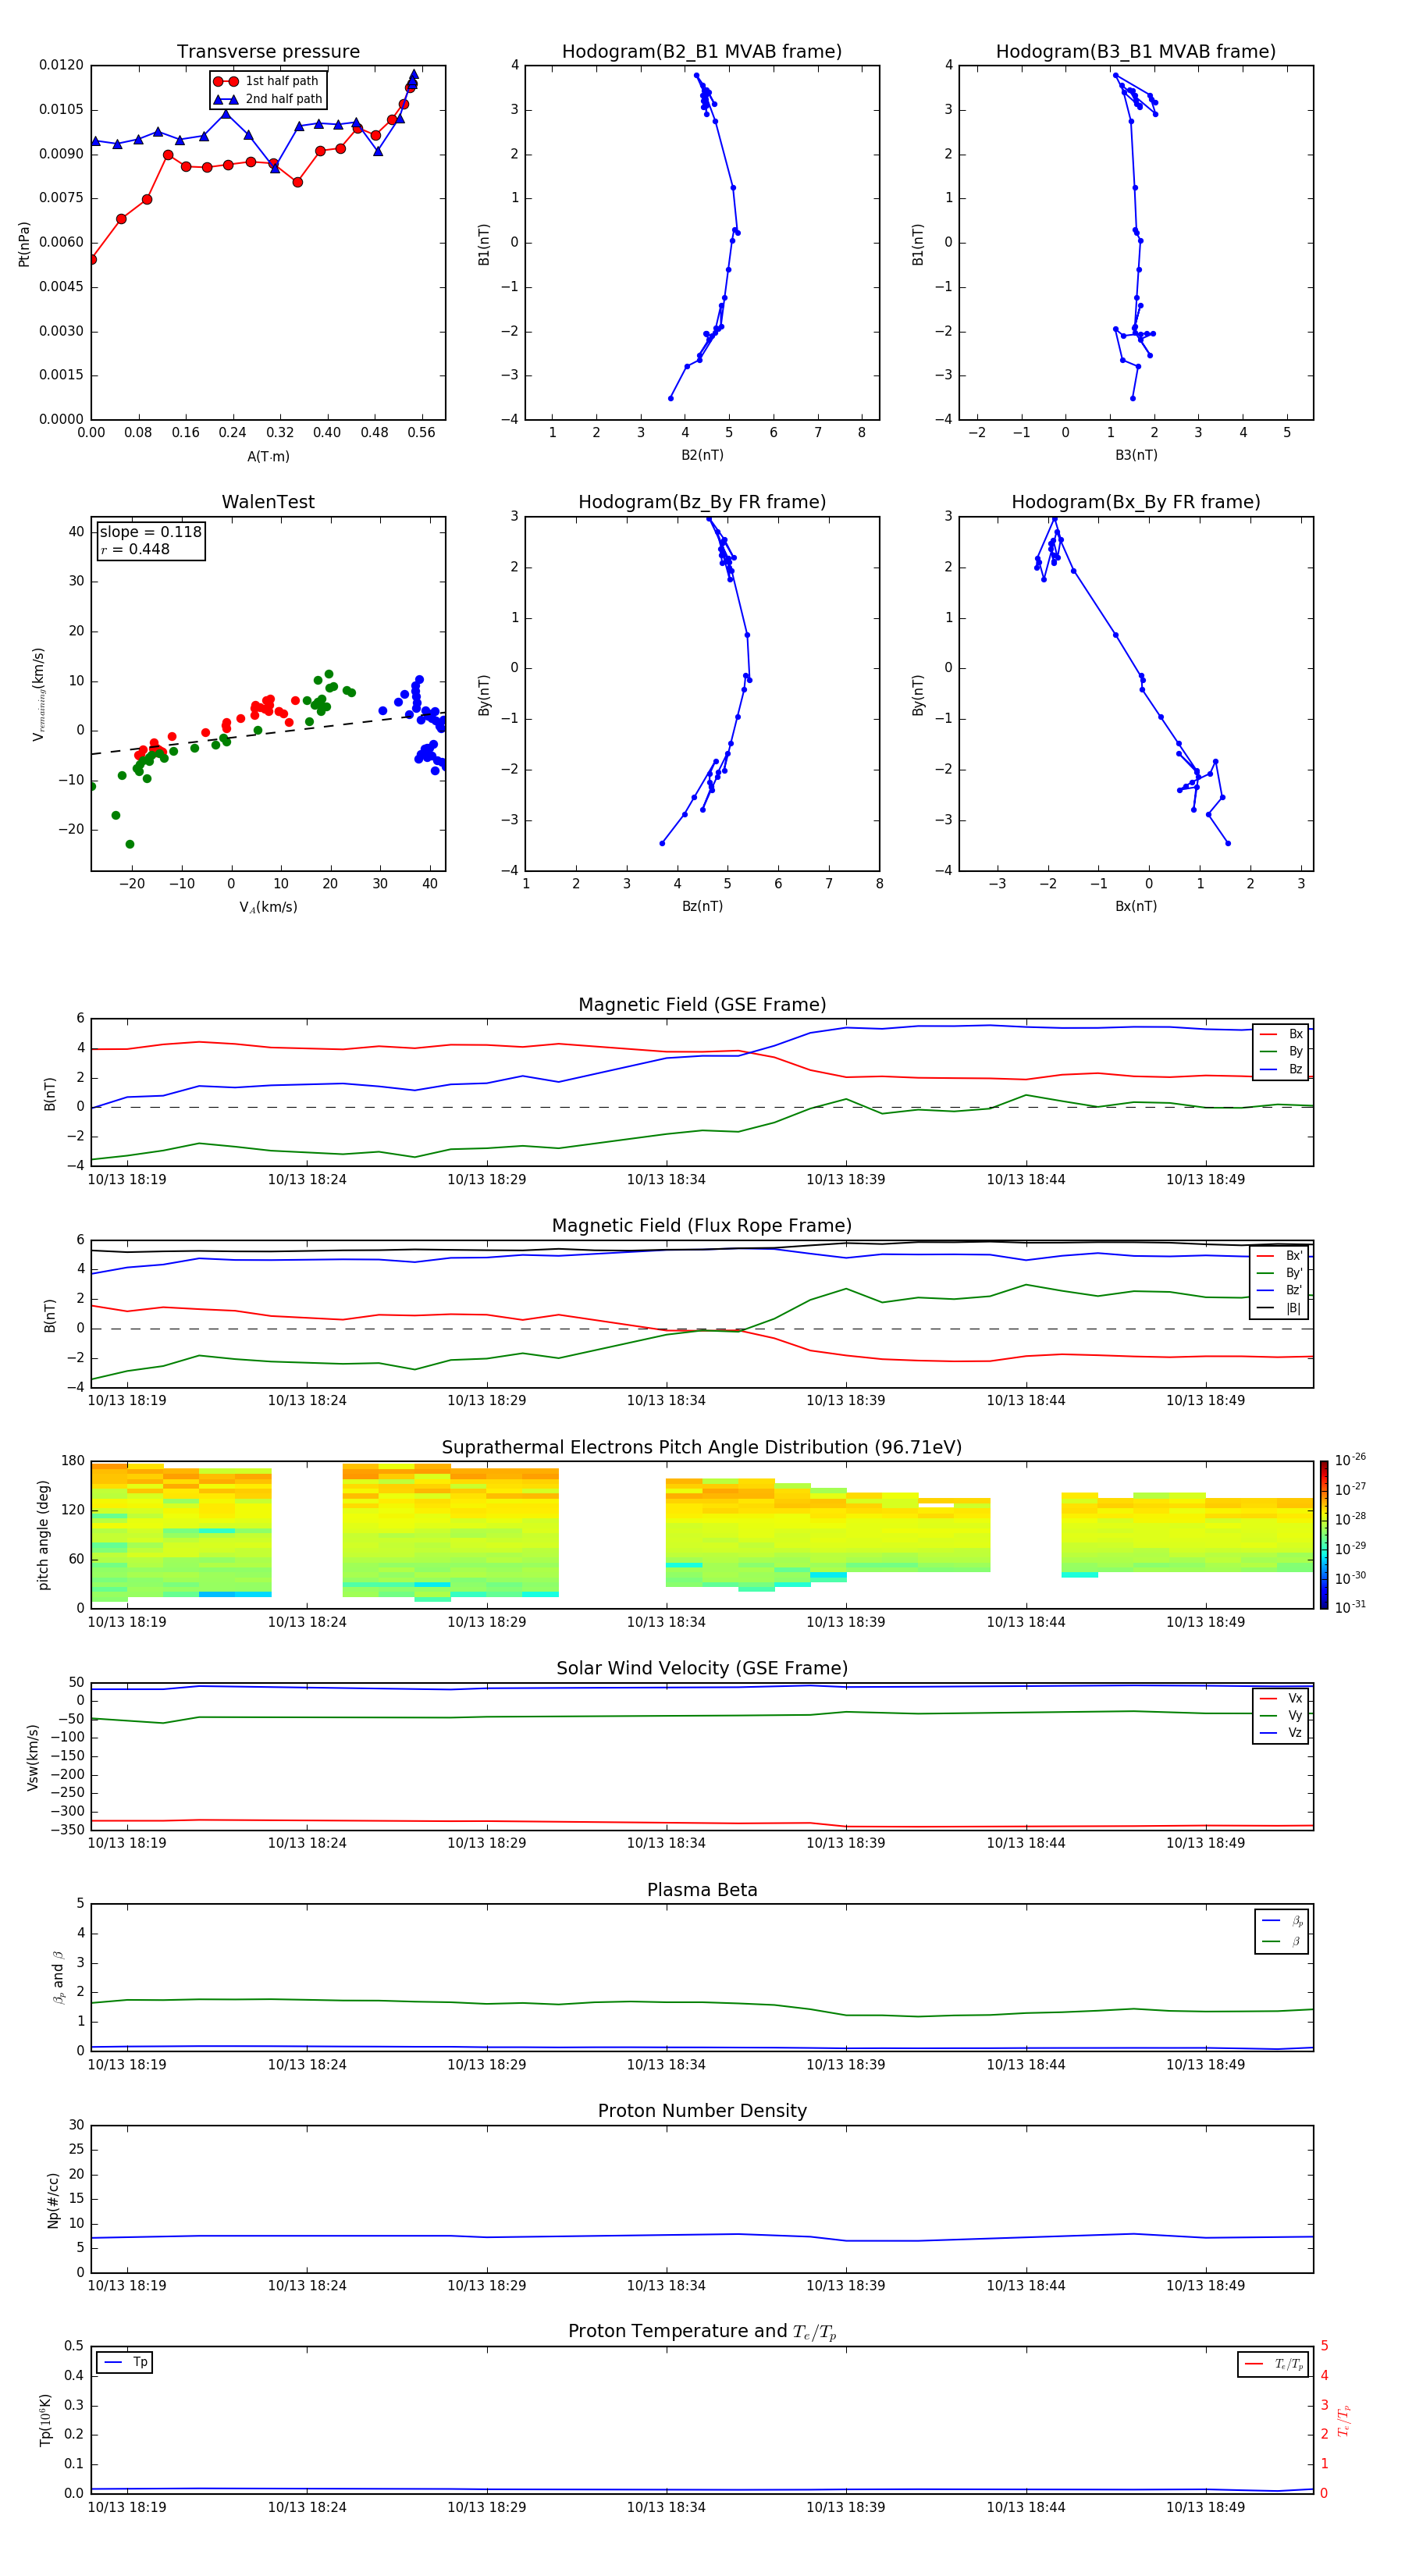Screen dimensions: 1405x2576
Task: Select the Vx legend entry
Action: (x=1282, y=1699)
